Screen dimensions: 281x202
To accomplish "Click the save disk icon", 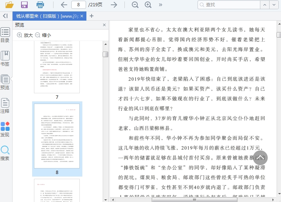I will click(x=24, y=5).
